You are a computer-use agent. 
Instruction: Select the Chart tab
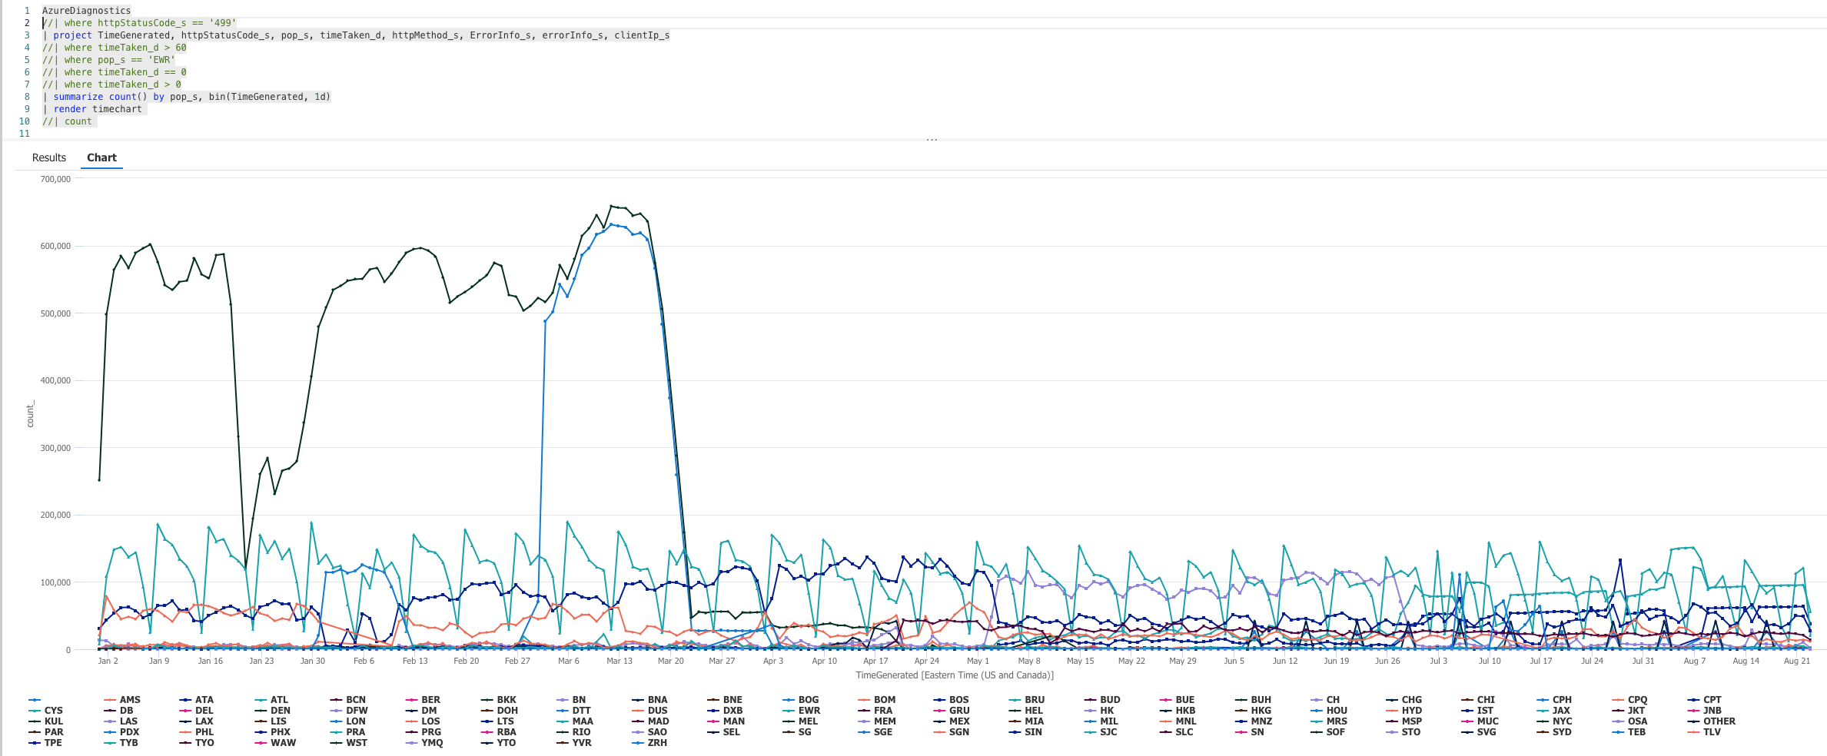[101, 157]
